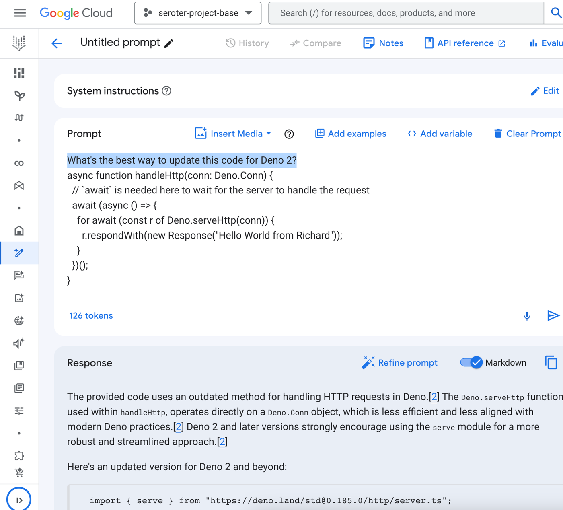Click Refine prompt in the Response panel
Viewport: 563px width, 510px height.
[x=400, y=363]
